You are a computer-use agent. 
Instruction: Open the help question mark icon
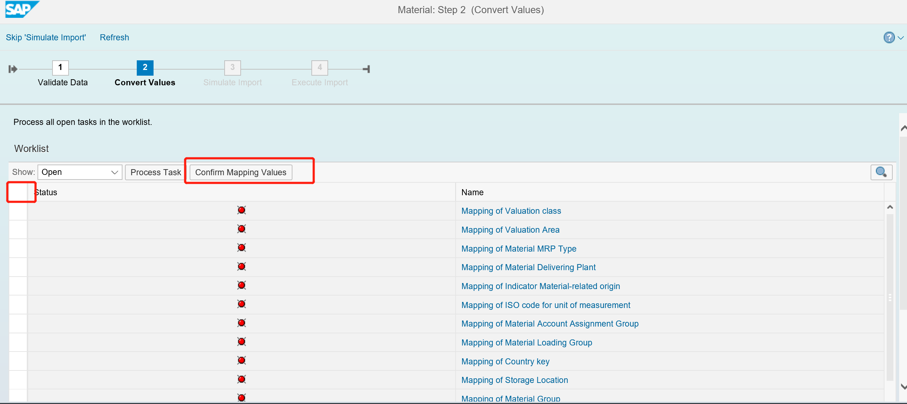click(889, 37)
